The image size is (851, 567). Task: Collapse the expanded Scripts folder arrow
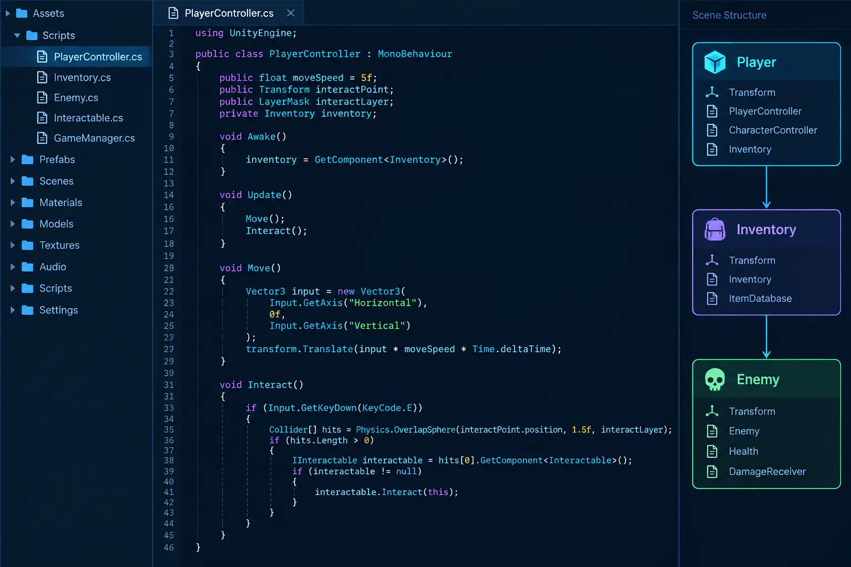pyautogui.click(x=17, y=35)
